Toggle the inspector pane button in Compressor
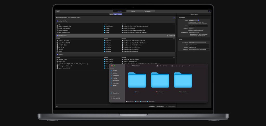Viewport: 266px width, 126px height. coord(209,11)
